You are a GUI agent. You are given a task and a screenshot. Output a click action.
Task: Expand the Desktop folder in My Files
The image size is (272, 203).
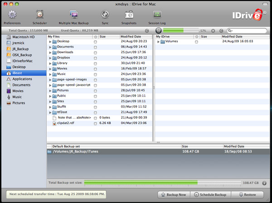[50, 42]
